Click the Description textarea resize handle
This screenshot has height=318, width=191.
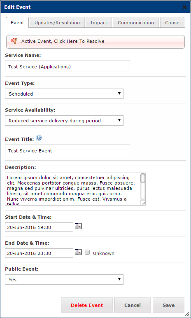[x=143, y=203]
